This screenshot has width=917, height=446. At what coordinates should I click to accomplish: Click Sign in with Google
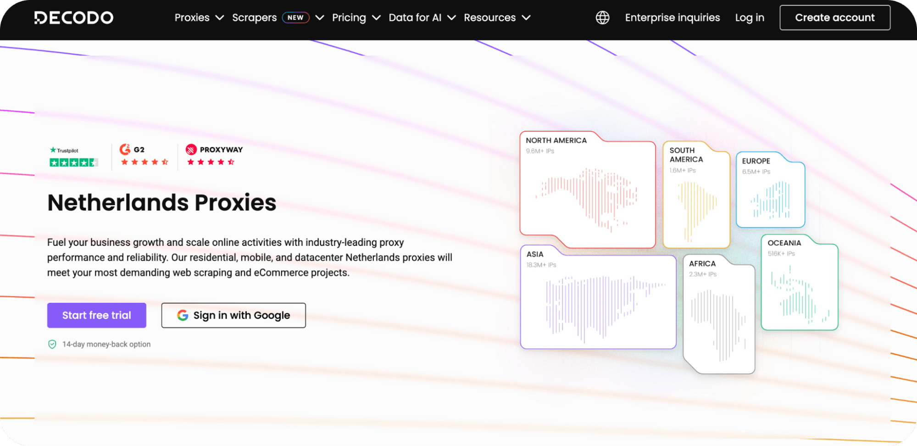point(233,315)
